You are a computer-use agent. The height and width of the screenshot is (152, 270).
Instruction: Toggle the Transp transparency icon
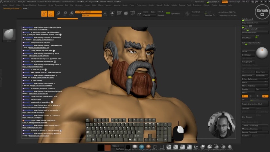[x=105, y=14]
